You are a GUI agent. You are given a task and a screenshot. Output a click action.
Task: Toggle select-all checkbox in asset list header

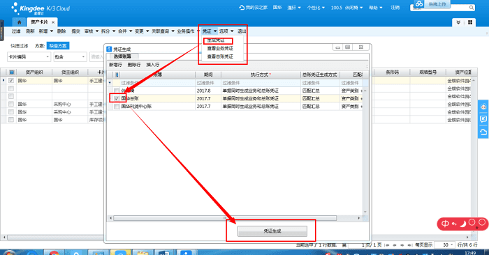click(12, 72)
